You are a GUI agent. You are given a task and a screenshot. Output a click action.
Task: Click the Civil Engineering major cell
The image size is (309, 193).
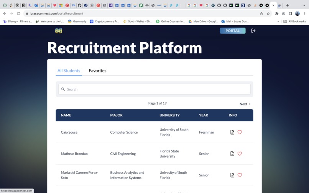[x=123, y=154]
